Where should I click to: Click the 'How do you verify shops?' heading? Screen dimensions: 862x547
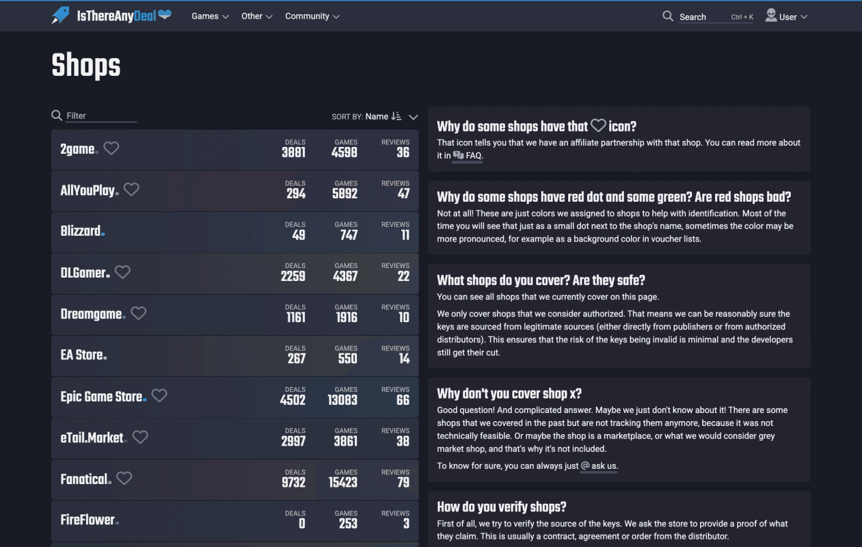click(x=502, y=507)
